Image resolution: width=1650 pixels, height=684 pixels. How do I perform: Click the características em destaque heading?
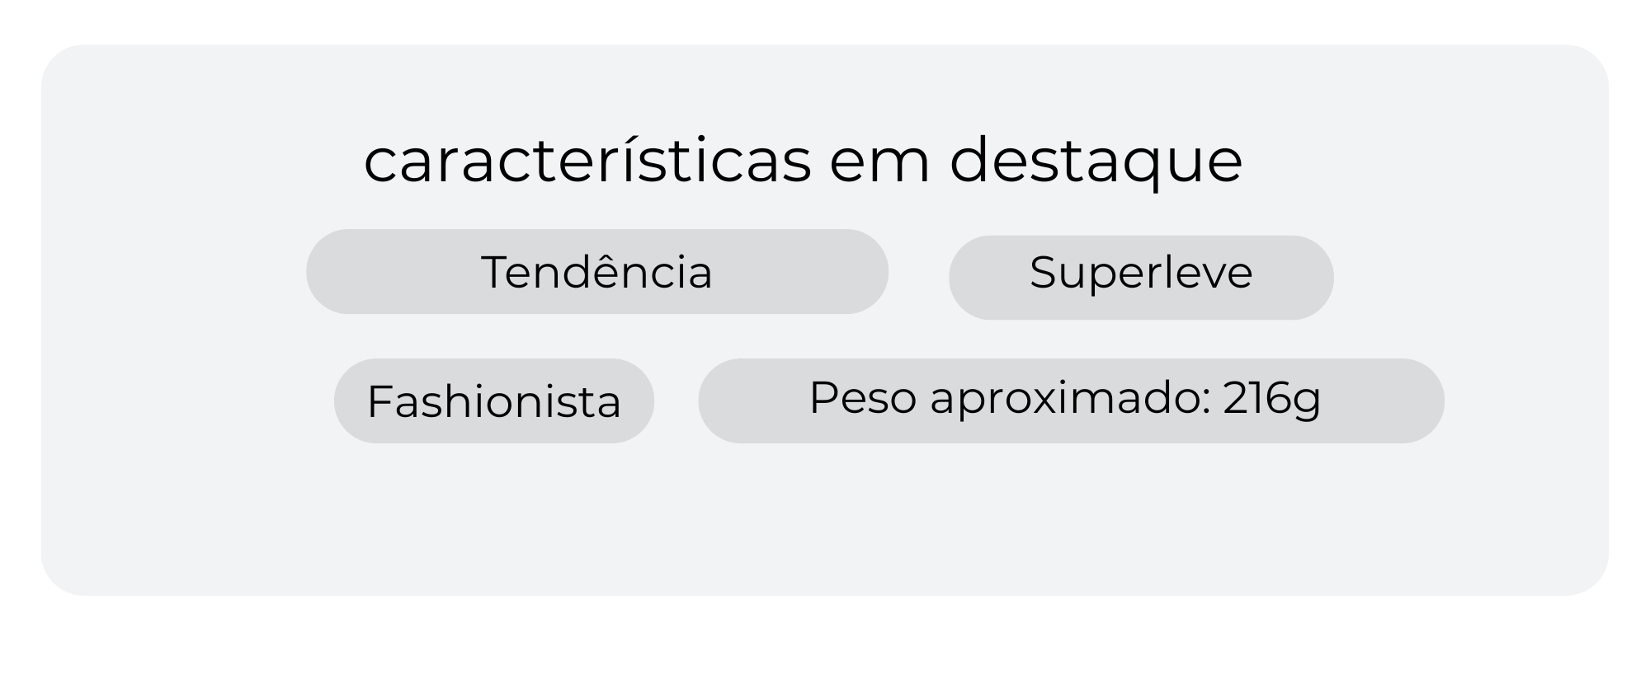point(803,161)
